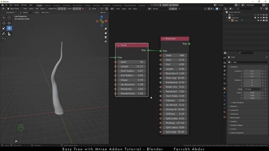Open the Render properties tab
269x151 pixels.
coord(224,62)
